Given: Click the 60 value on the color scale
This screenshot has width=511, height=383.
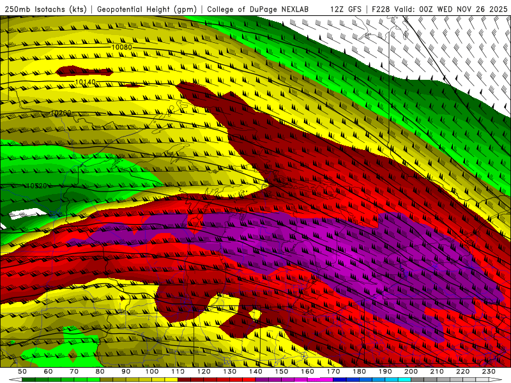Looking at the screenshot, I should [48, 372].
